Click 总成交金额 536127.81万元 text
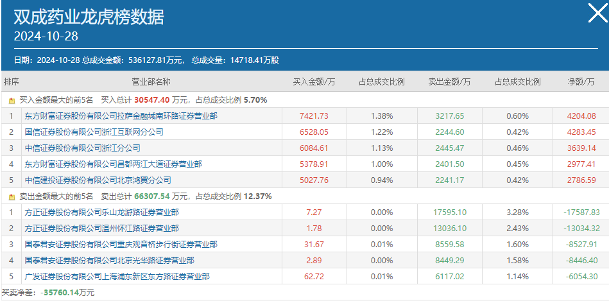The height and width of the screenshot is (303, 609). click(132, 60)
